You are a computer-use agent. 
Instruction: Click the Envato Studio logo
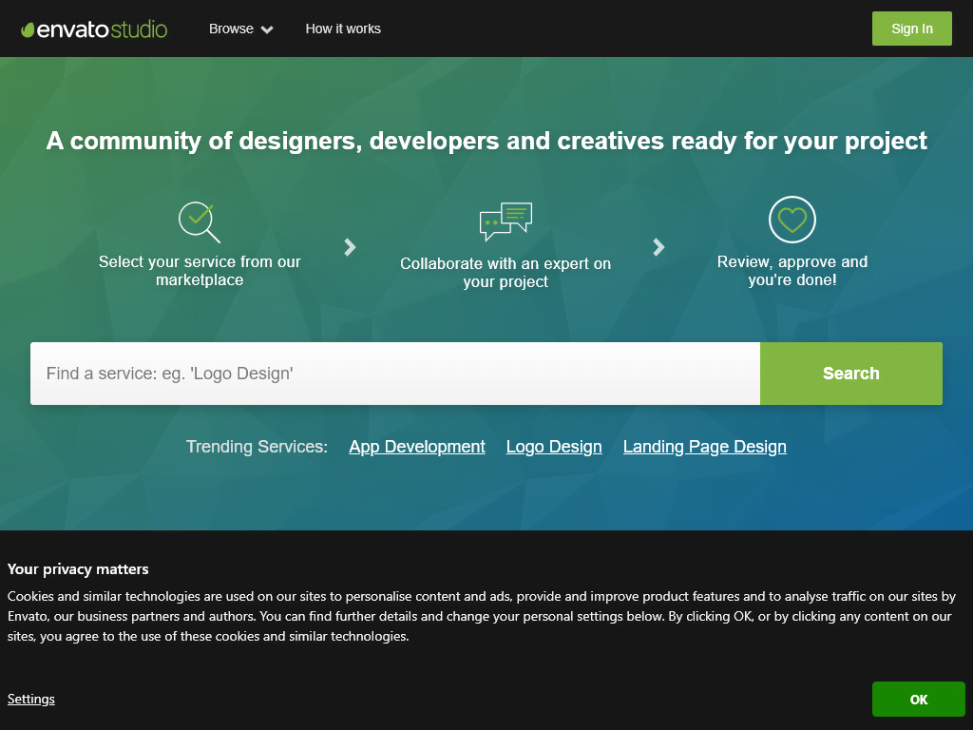[x=92, y=29]
